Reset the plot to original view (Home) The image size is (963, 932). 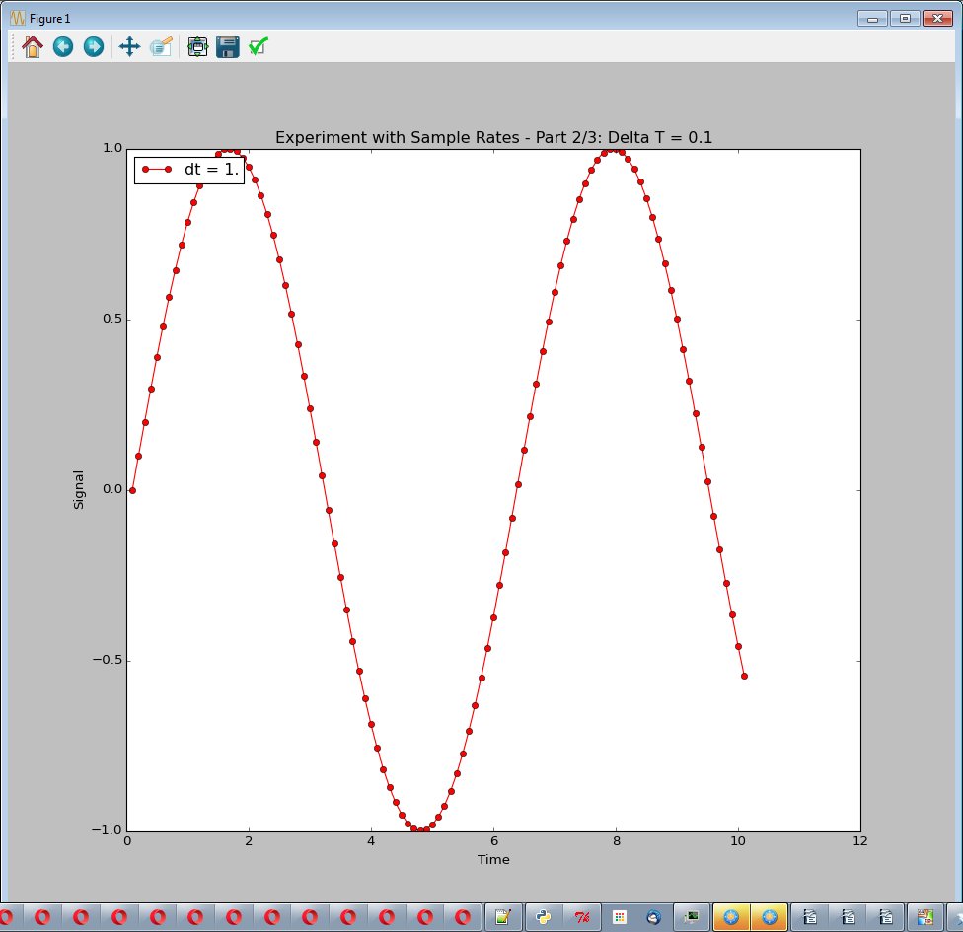pyautogui.click(x=32, y=46)
